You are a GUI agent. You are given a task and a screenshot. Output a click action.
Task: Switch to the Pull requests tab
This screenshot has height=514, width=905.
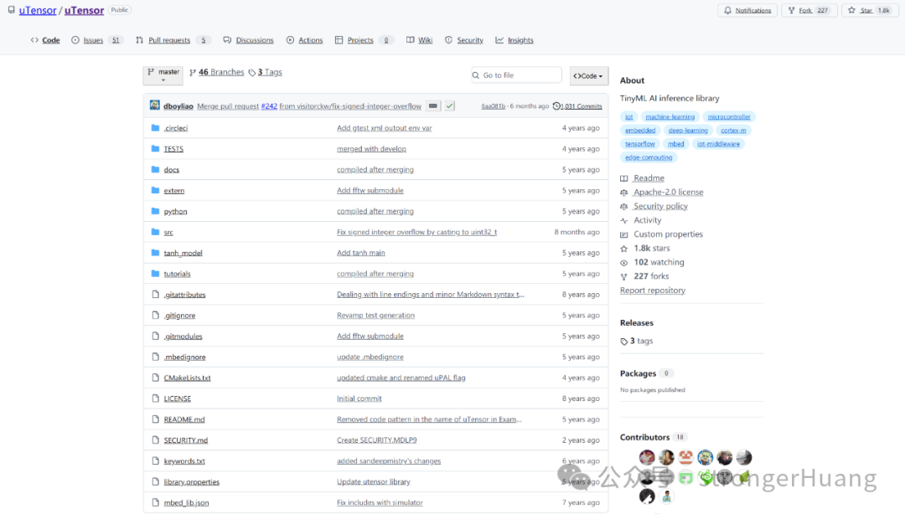[172, 39]
